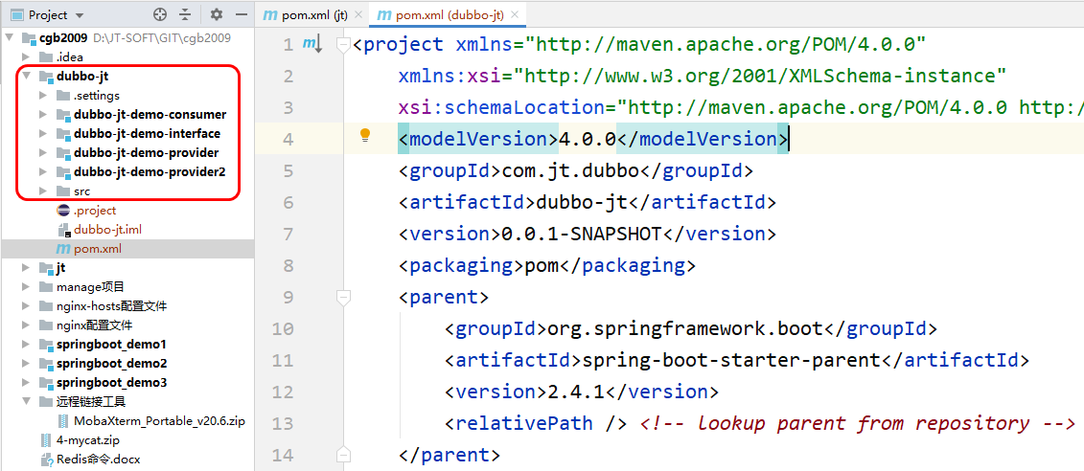1084x471 pixels.
Task: Expand the nginx配置文件 folder
Action: 26,325
